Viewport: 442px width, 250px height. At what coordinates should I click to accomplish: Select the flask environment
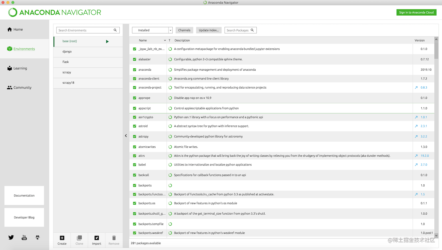88,62
